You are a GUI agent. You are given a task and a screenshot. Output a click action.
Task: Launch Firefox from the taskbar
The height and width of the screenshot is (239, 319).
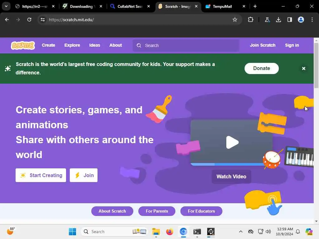click(169, 232)
